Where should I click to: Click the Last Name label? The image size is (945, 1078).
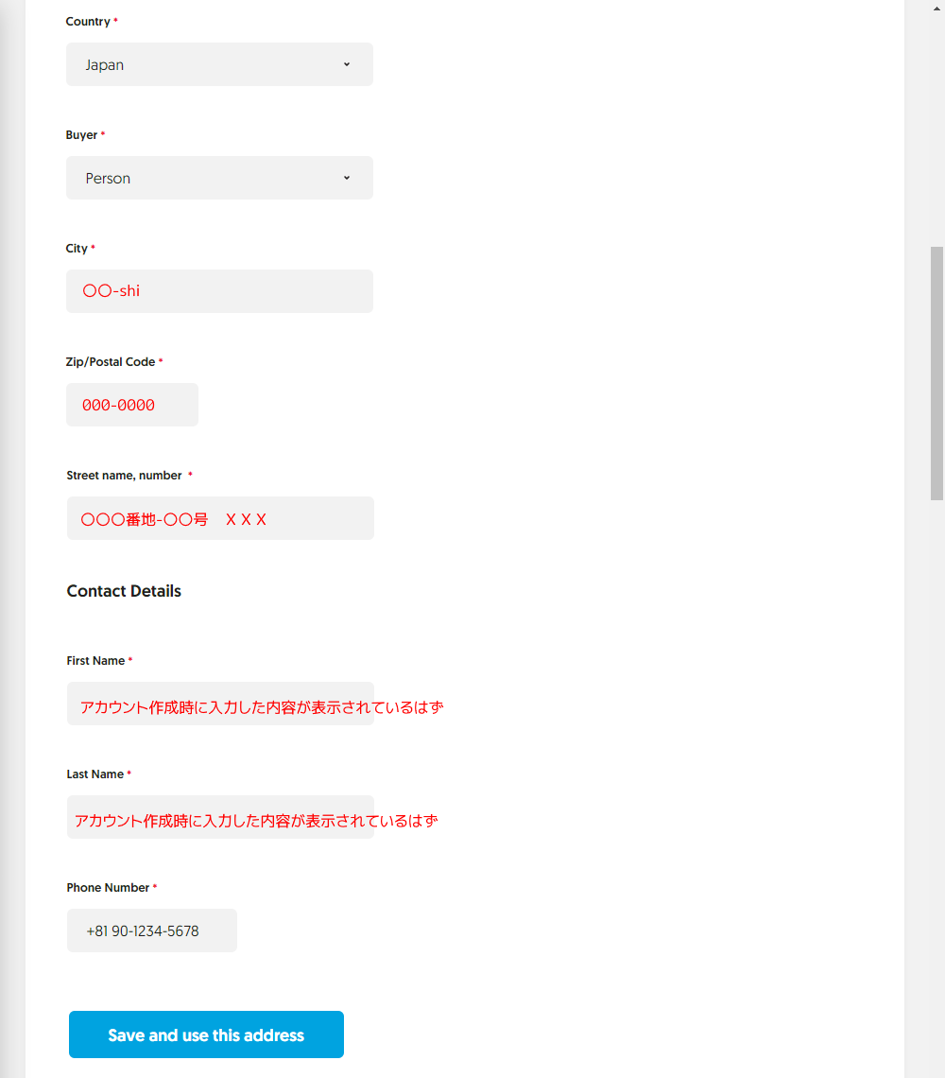94,774
